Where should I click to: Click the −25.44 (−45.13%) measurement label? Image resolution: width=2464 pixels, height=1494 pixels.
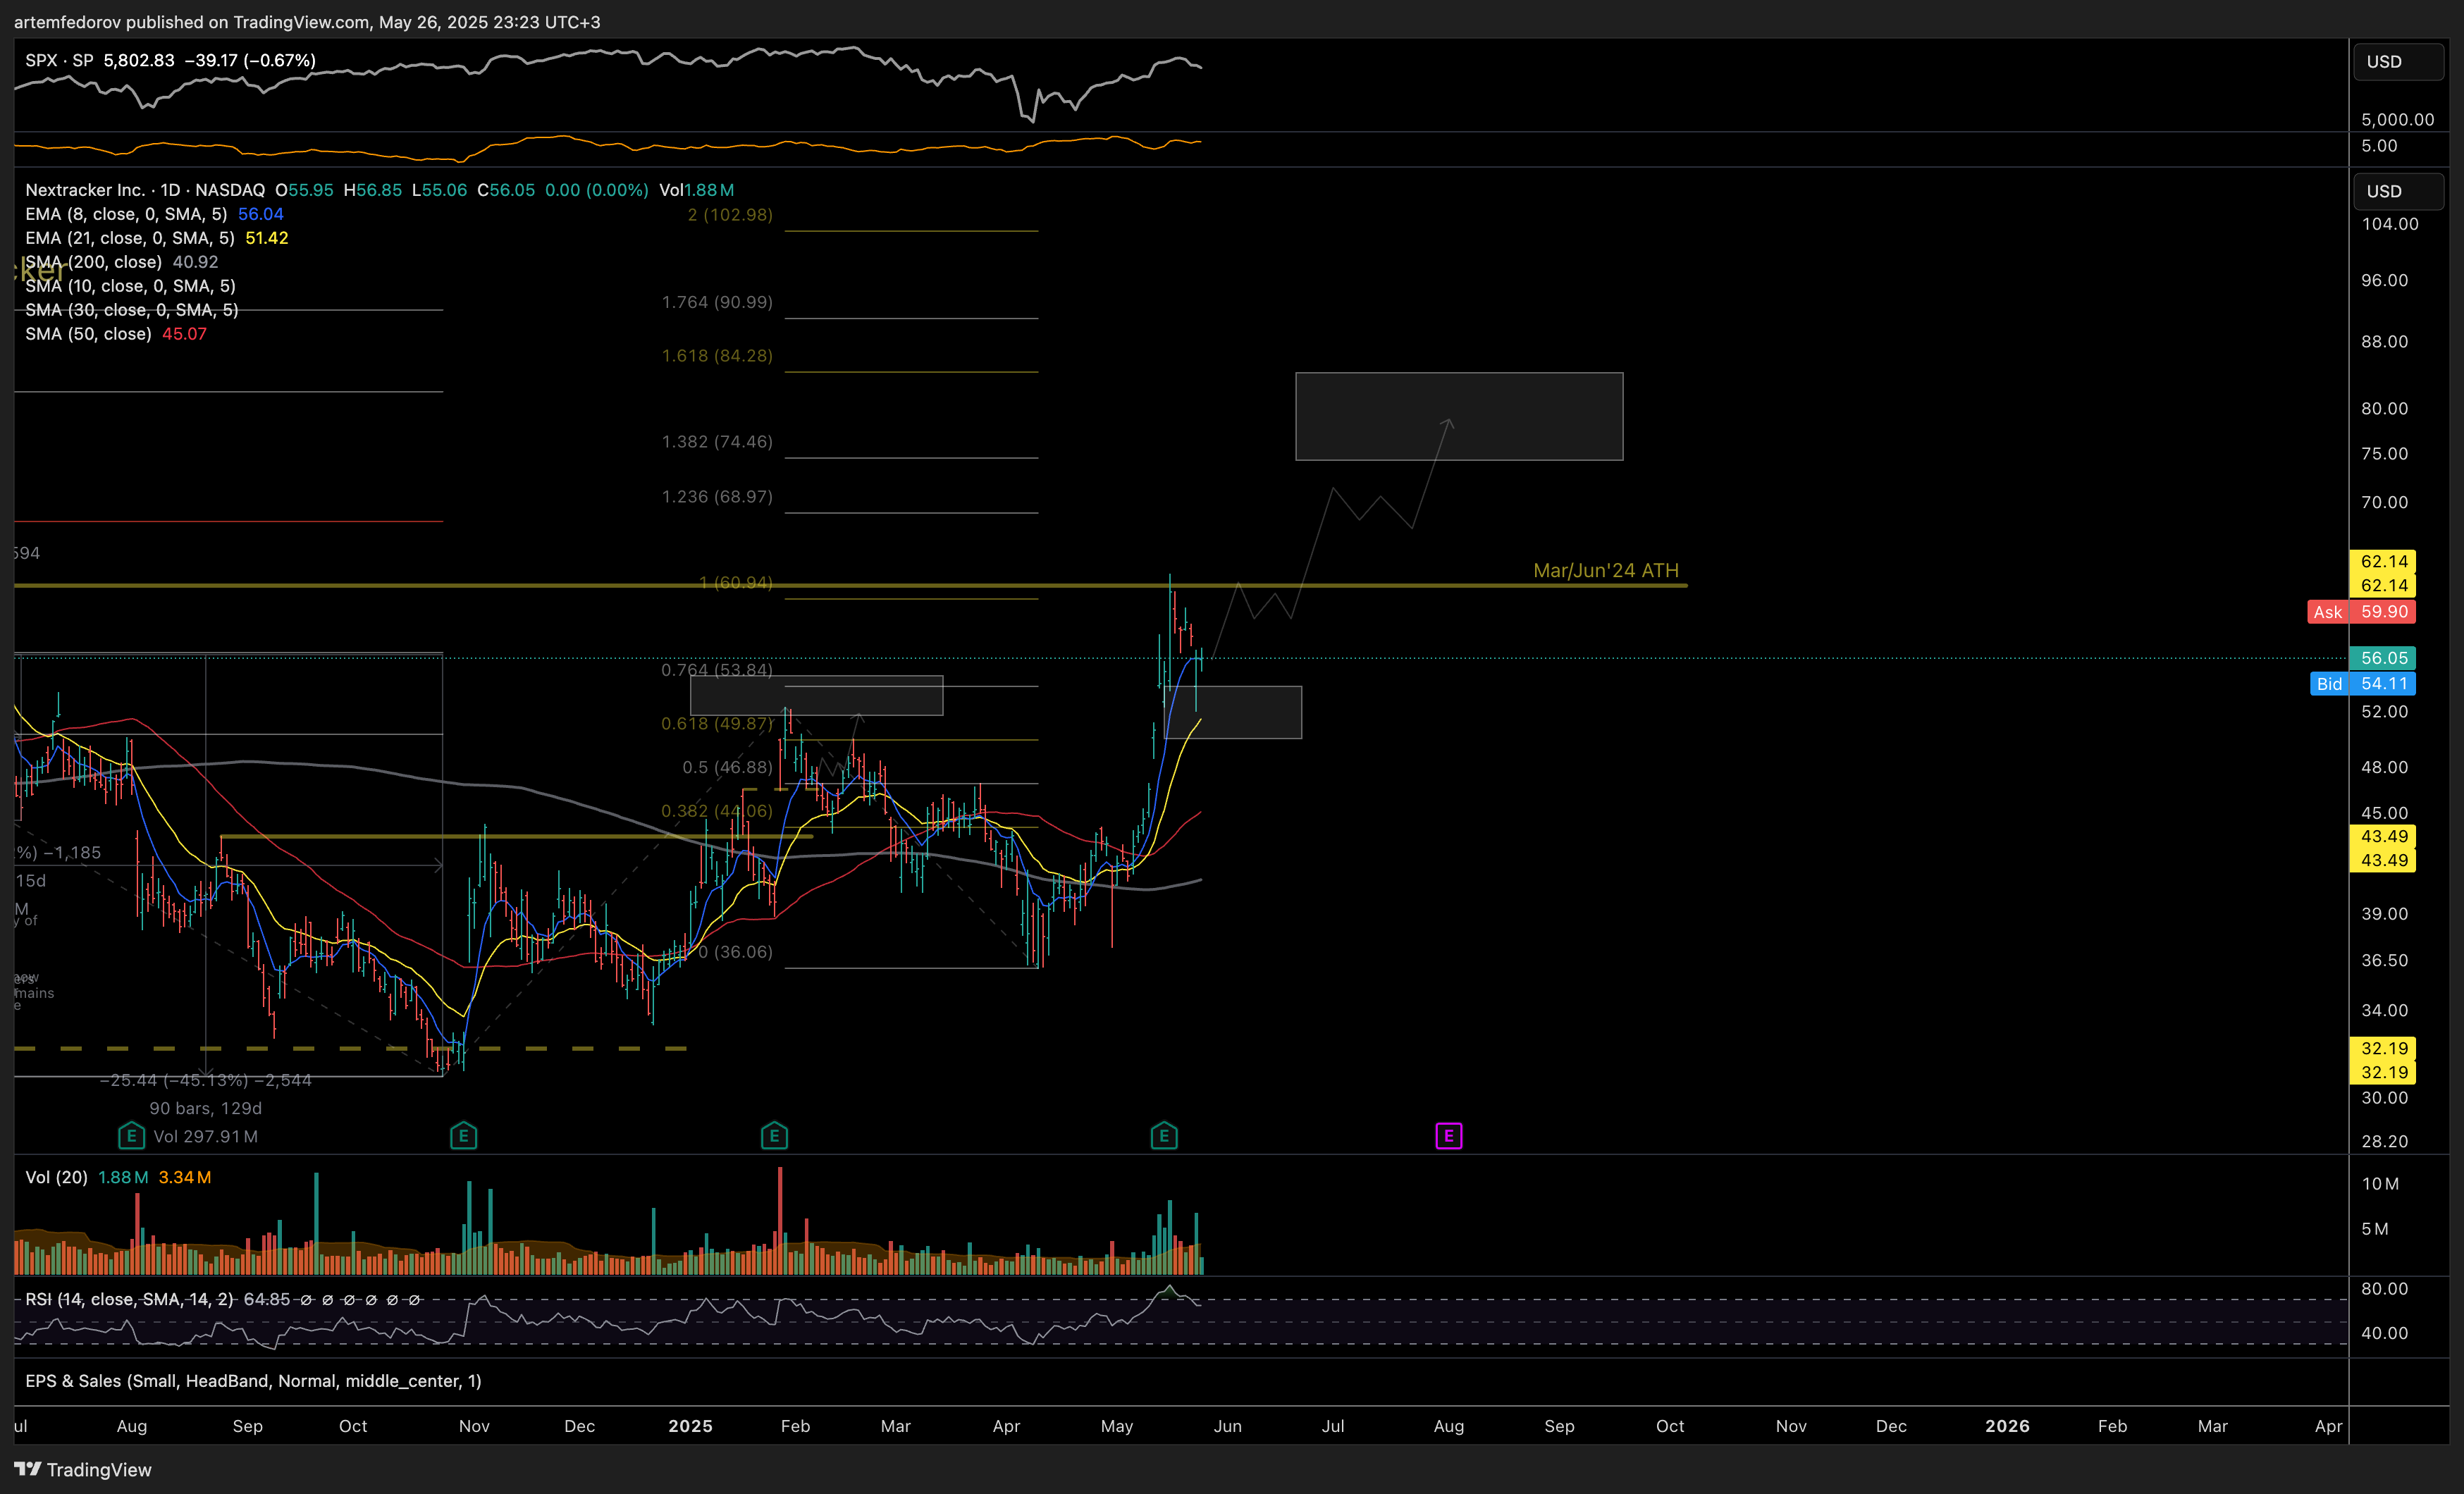point(206,1080)
